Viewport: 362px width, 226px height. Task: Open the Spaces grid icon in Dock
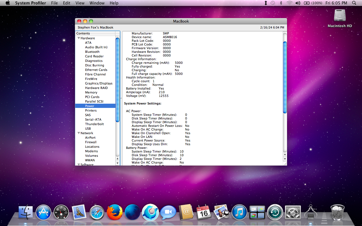click(257, 212)
